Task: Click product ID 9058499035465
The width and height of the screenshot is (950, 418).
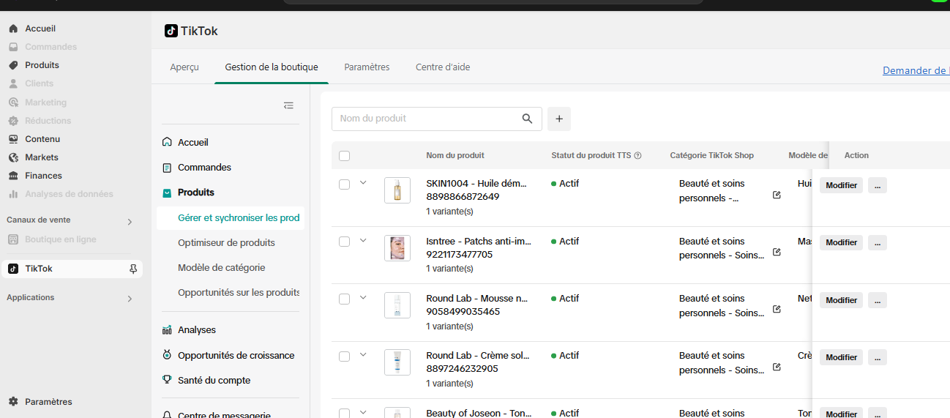Action: 463,312
